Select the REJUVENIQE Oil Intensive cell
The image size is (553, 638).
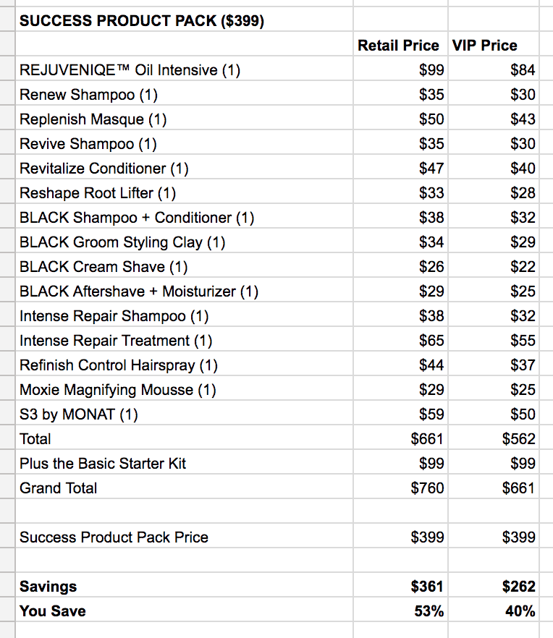(x=129, y=70)
